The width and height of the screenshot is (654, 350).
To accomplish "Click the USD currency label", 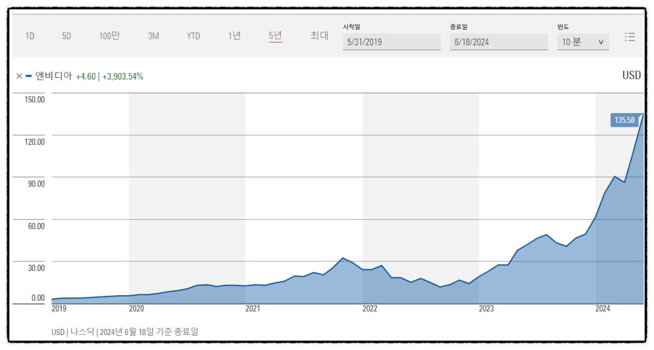I will 632,75.
